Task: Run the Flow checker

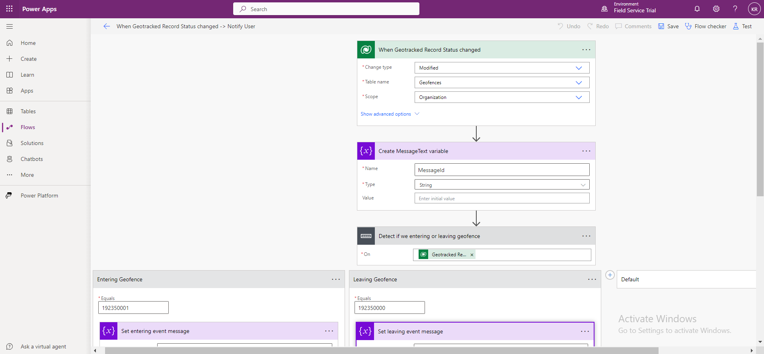Action: [706, 26]
